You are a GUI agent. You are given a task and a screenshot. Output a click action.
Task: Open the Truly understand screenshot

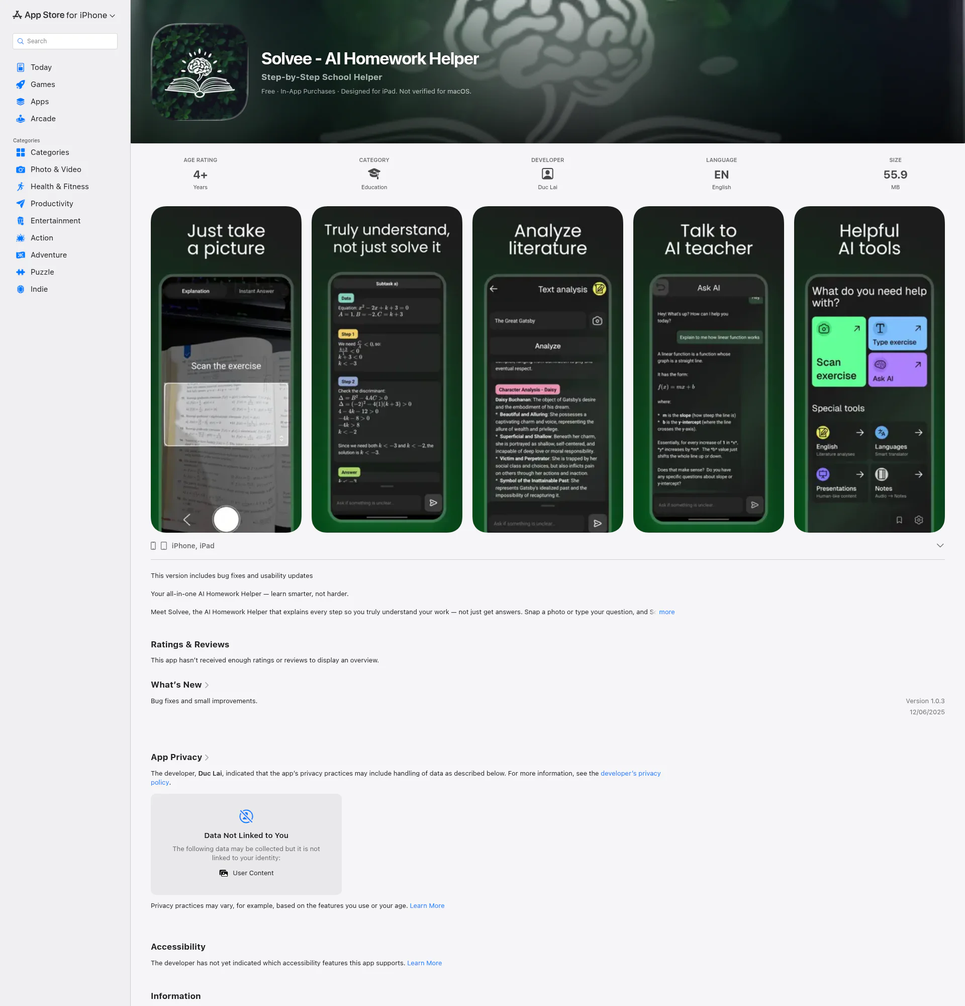click(x=387, y=370)
